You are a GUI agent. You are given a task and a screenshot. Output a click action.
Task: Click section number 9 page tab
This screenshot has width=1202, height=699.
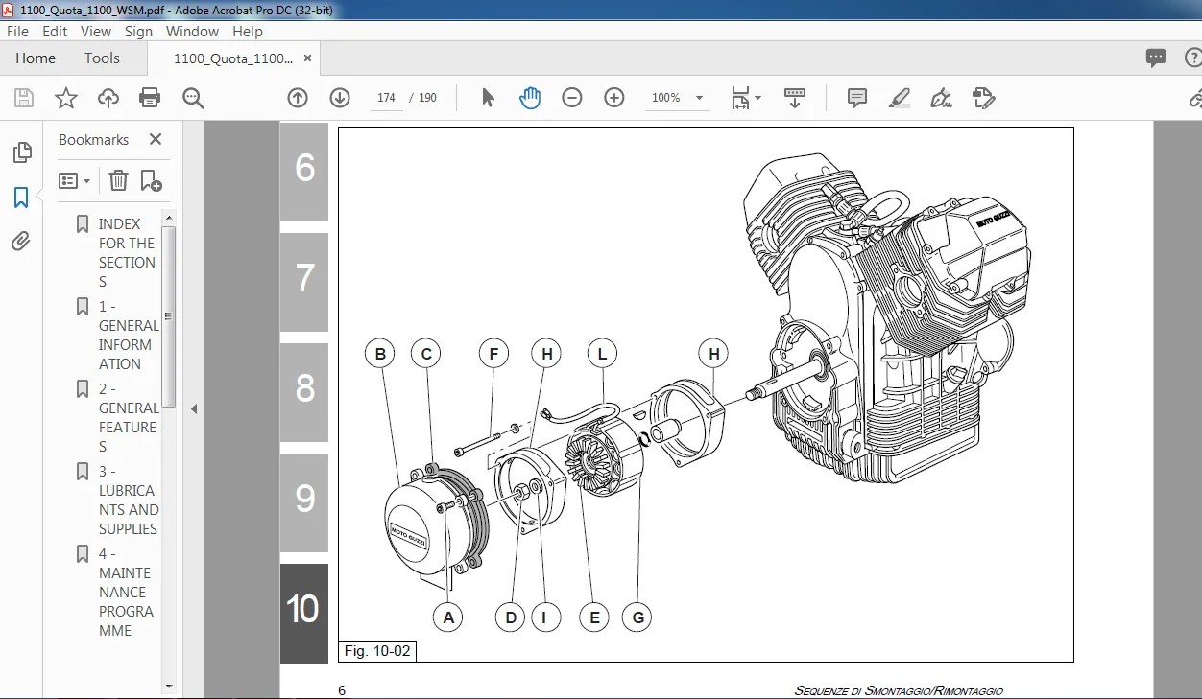304,501
